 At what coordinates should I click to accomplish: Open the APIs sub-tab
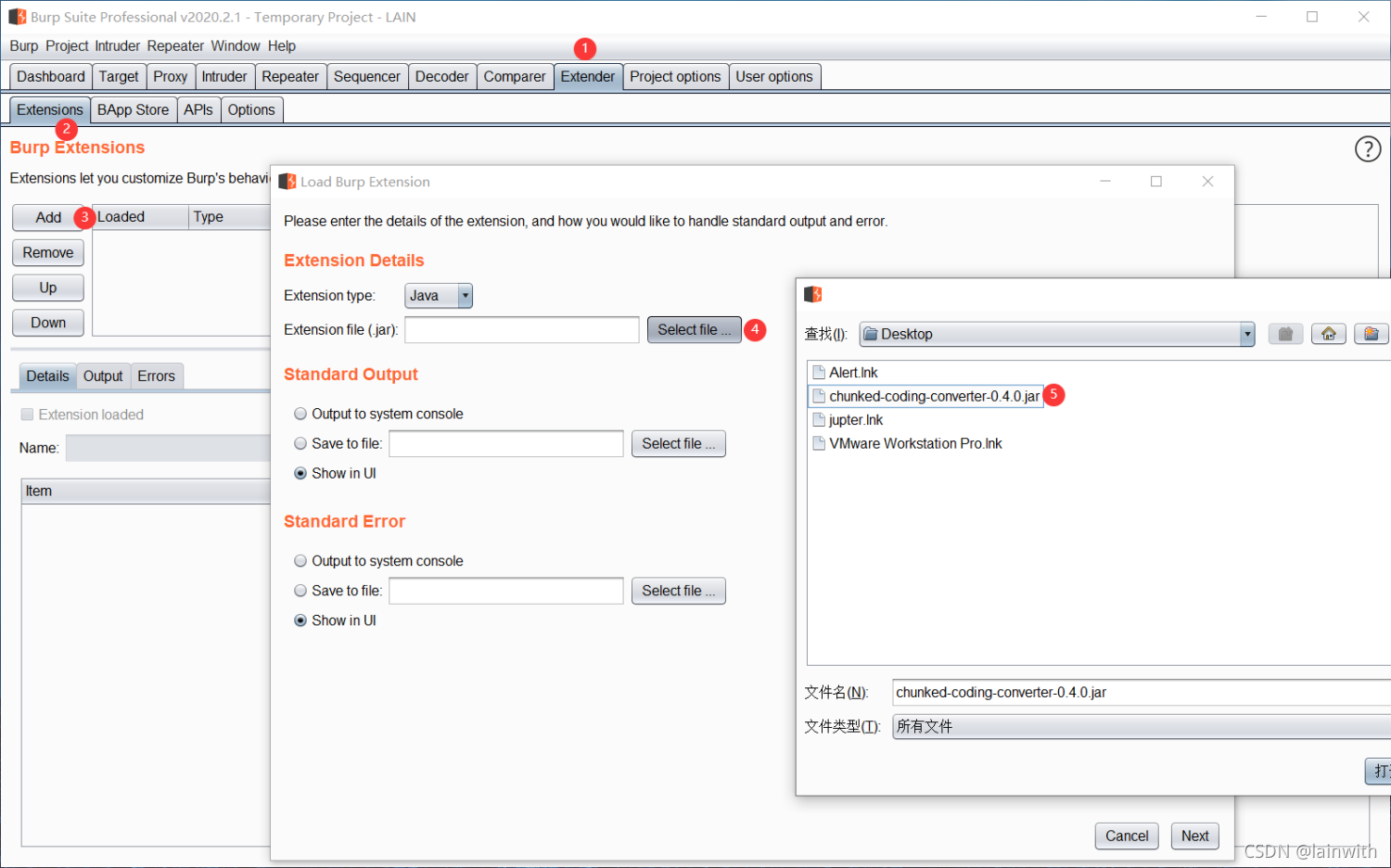(x=198, y=110)
